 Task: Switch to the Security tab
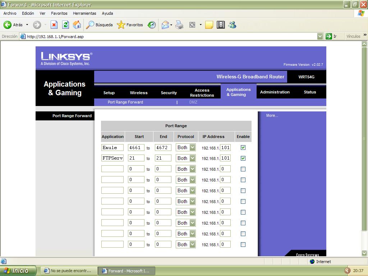tap(169, 92)
